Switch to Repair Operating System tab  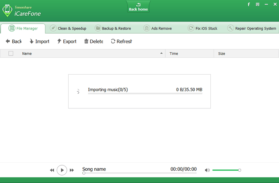coord(251,28)
